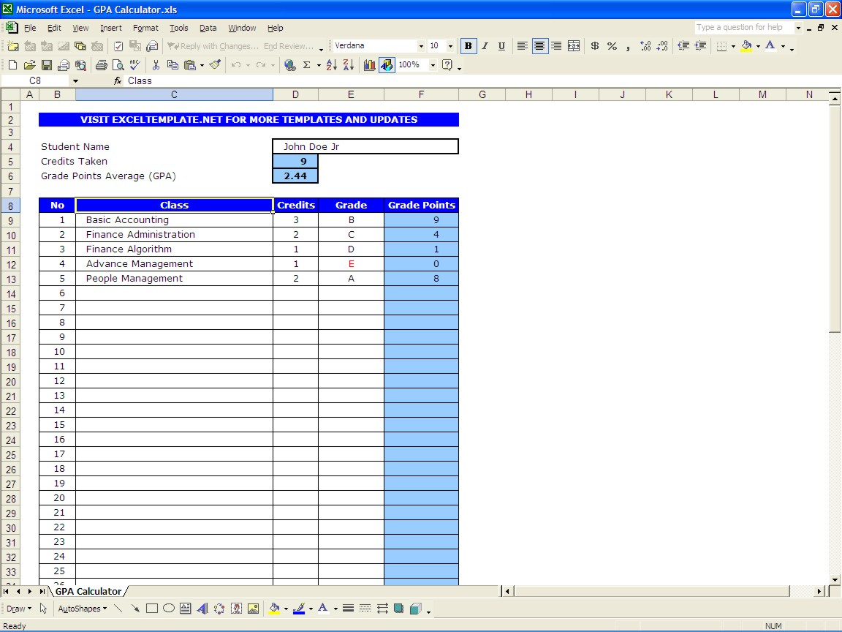This screenshot has width=842, height=632.
Task: Open Print Preview from the toolbar
Action: 117,65
